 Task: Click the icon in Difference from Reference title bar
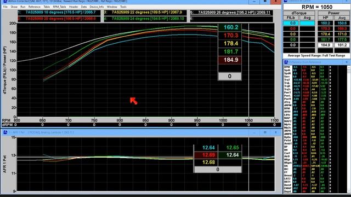pyautogui.click(x=286, y=62)
